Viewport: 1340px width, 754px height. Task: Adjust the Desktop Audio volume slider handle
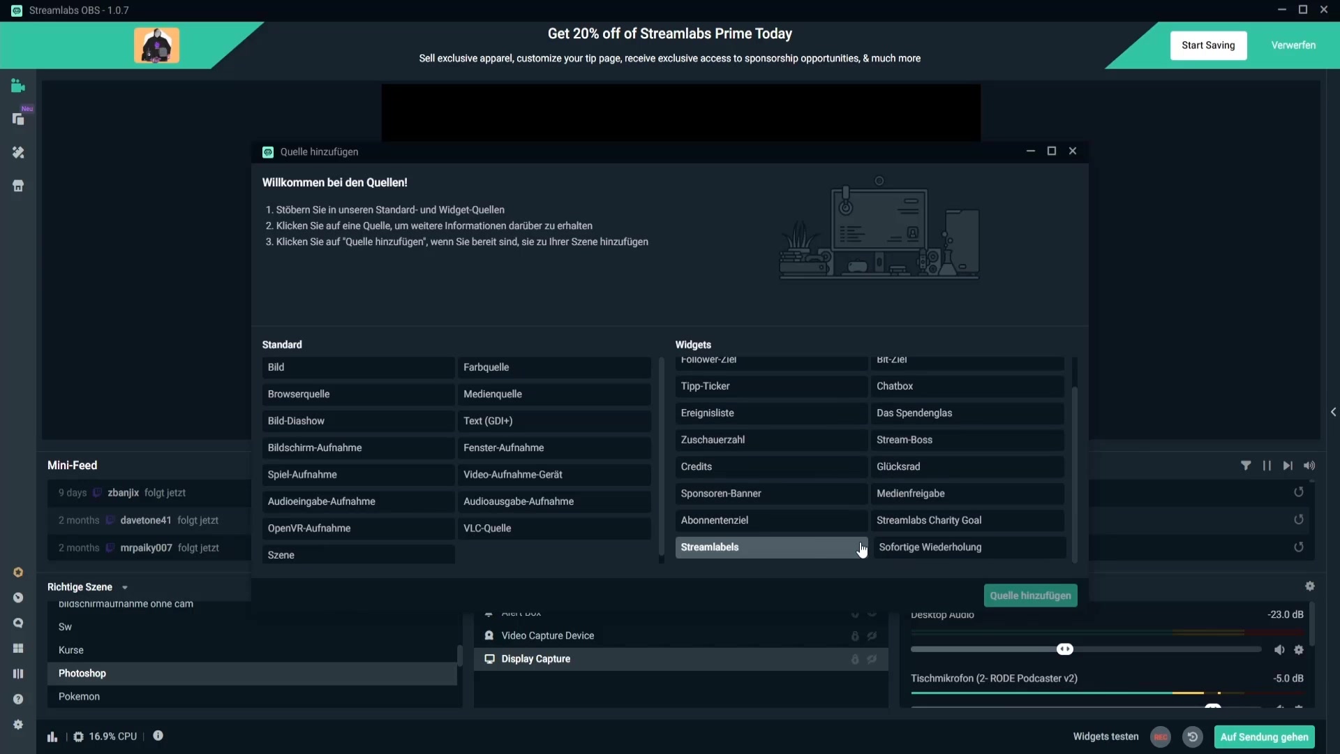(x=1064, y=649)
